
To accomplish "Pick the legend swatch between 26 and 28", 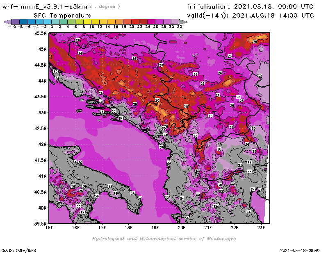I will pos(159,22).
